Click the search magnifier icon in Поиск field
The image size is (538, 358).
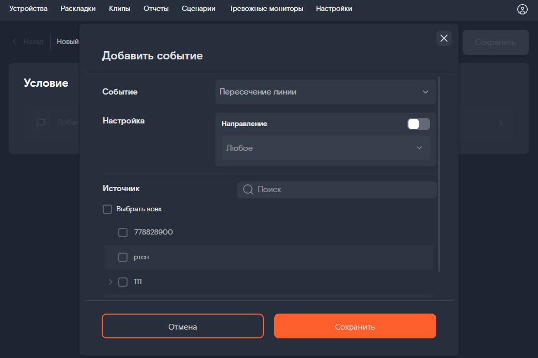[248, 189]
